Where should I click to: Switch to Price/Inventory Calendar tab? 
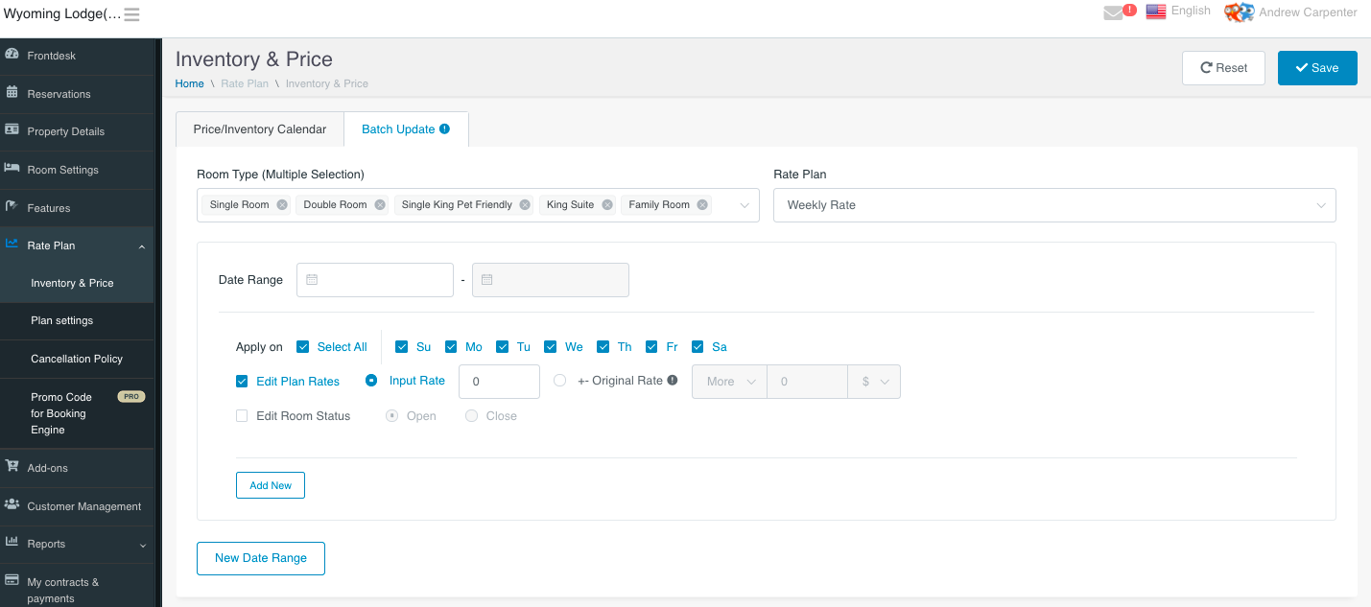[260, 129]
